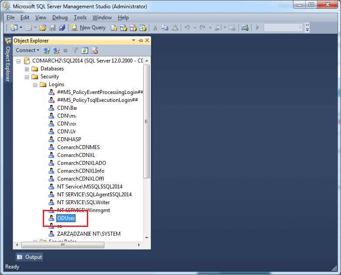341x275 pixels.
Task: Select the ComarchCDNXLADO login
Action: pyautogui.click(x=82, y=163)
